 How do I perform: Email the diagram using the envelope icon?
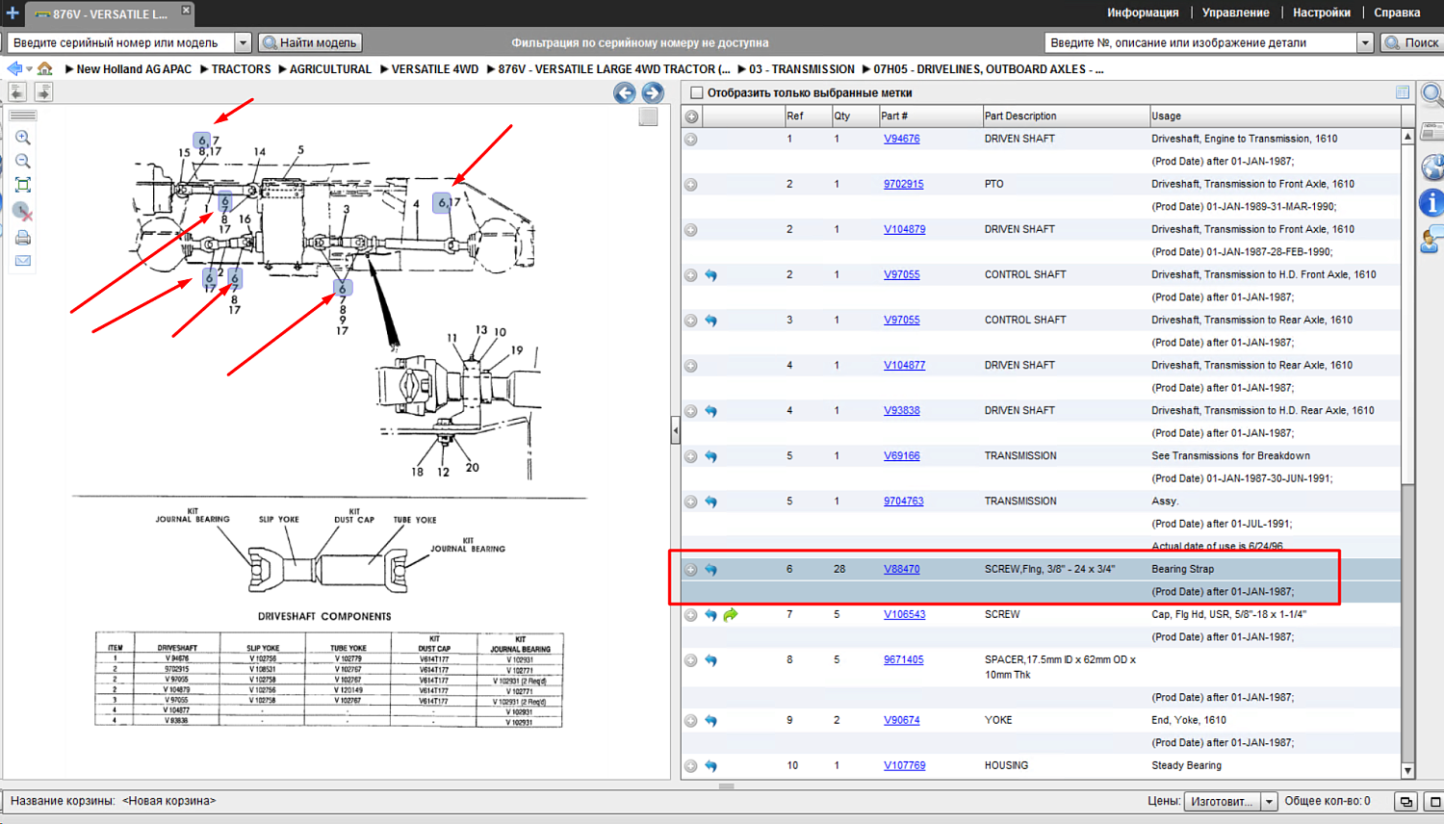coord(23,261)
